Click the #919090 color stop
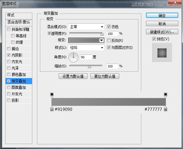This screenshot has height=149, width=183. 52,109
